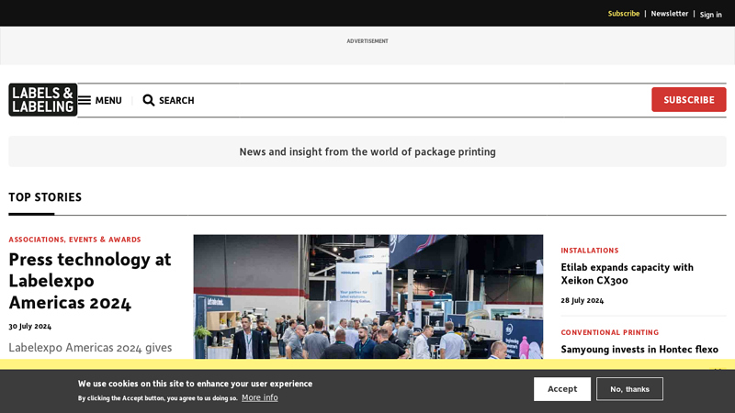
Task: Open Press technology at Labelexpo Americas 2024 article
Action: 90,281
